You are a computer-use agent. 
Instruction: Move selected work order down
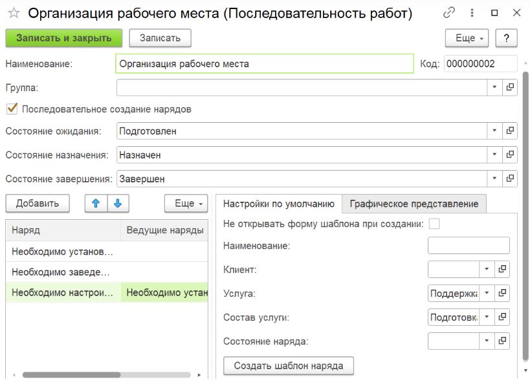pyautogui.click(x=118, y=203)
